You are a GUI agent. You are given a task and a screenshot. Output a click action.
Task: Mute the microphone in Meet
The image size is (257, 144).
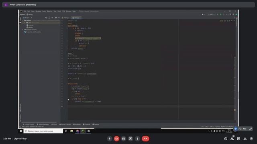pyautogui.click(x=110, y=139)
